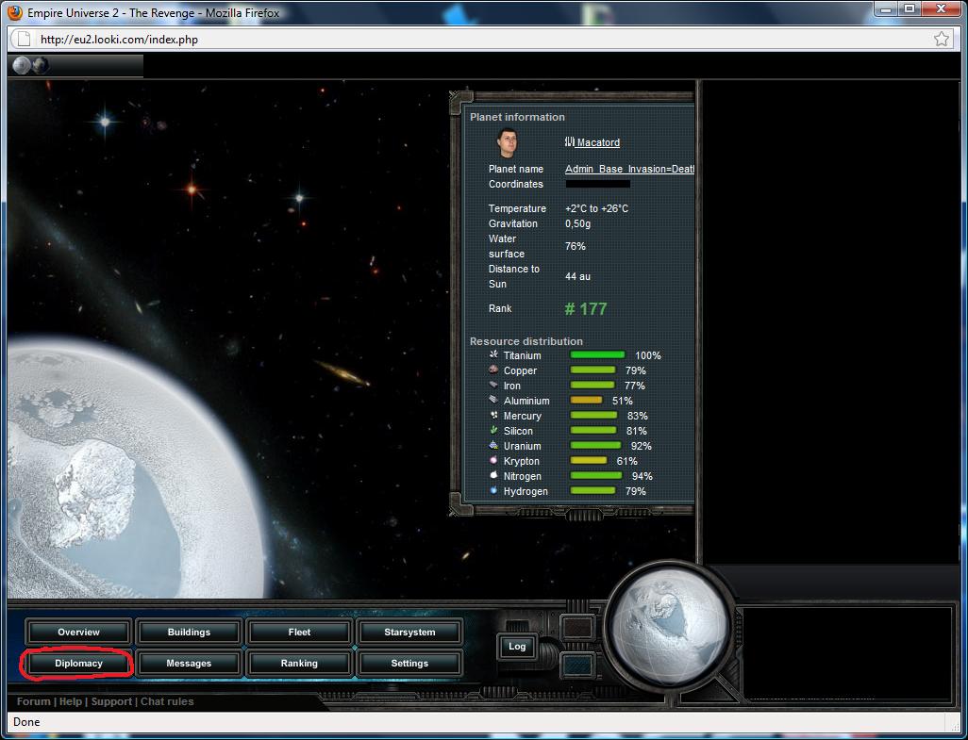The image size is (968, 740).
Task: Open the Log button
Action: click(517, 647)
